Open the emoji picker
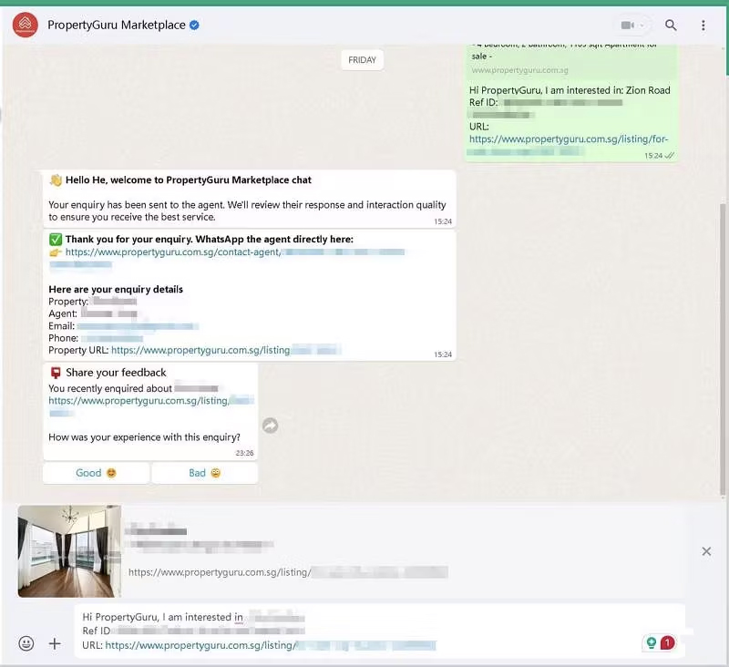 pyautogui.click(x=26, y=643)
